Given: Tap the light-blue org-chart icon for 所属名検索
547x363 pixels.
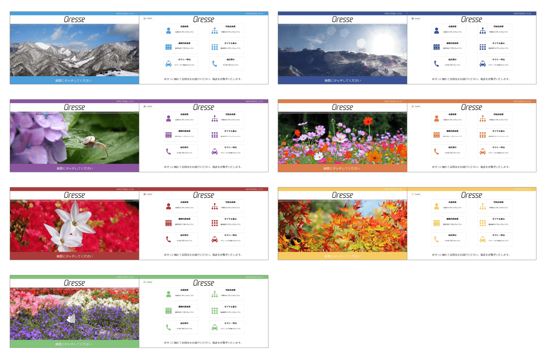Looking at the screenshot, I should pos(215,30).
